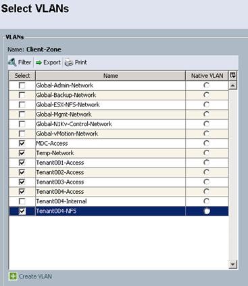Sort by the Native VLAN column header
248x286 pixels.
[207, 76]
